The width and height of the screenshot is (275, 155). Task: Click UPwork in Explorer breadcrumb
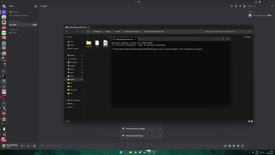(118, 32)
